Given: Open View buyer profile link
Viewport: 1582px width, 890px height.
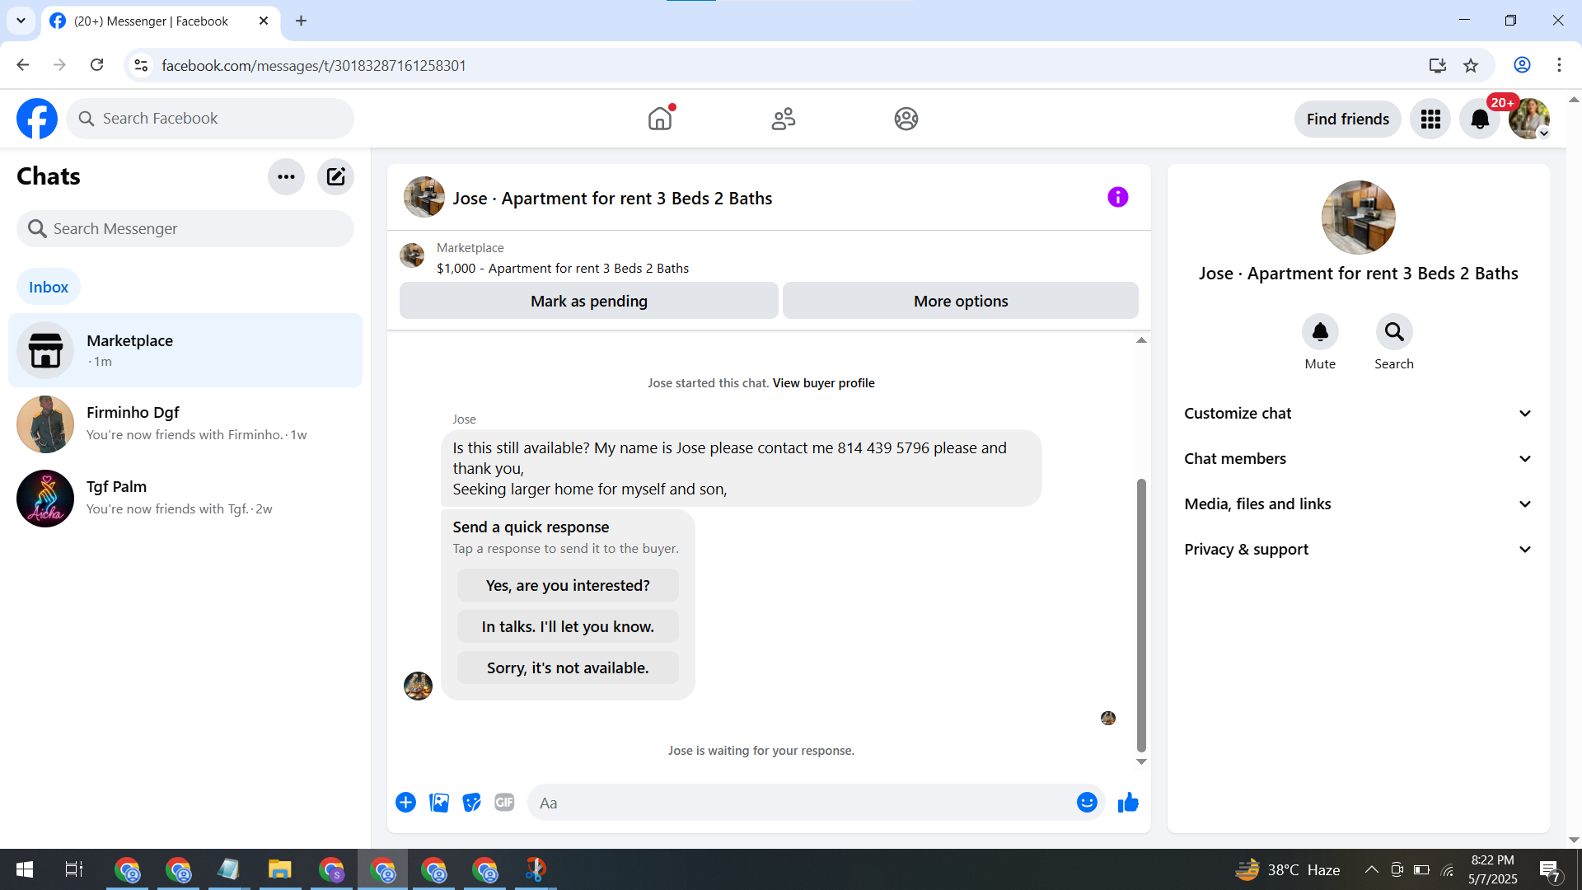Looking at the screenshot, I should coord(823,383).
